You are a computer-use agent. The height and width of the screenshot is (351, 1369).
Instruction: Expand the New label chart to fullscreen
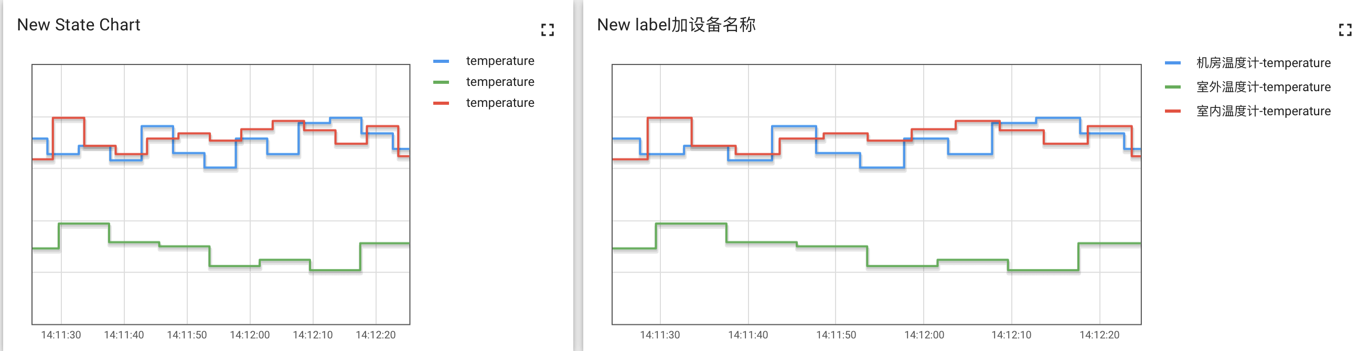tap(1345, 30)
